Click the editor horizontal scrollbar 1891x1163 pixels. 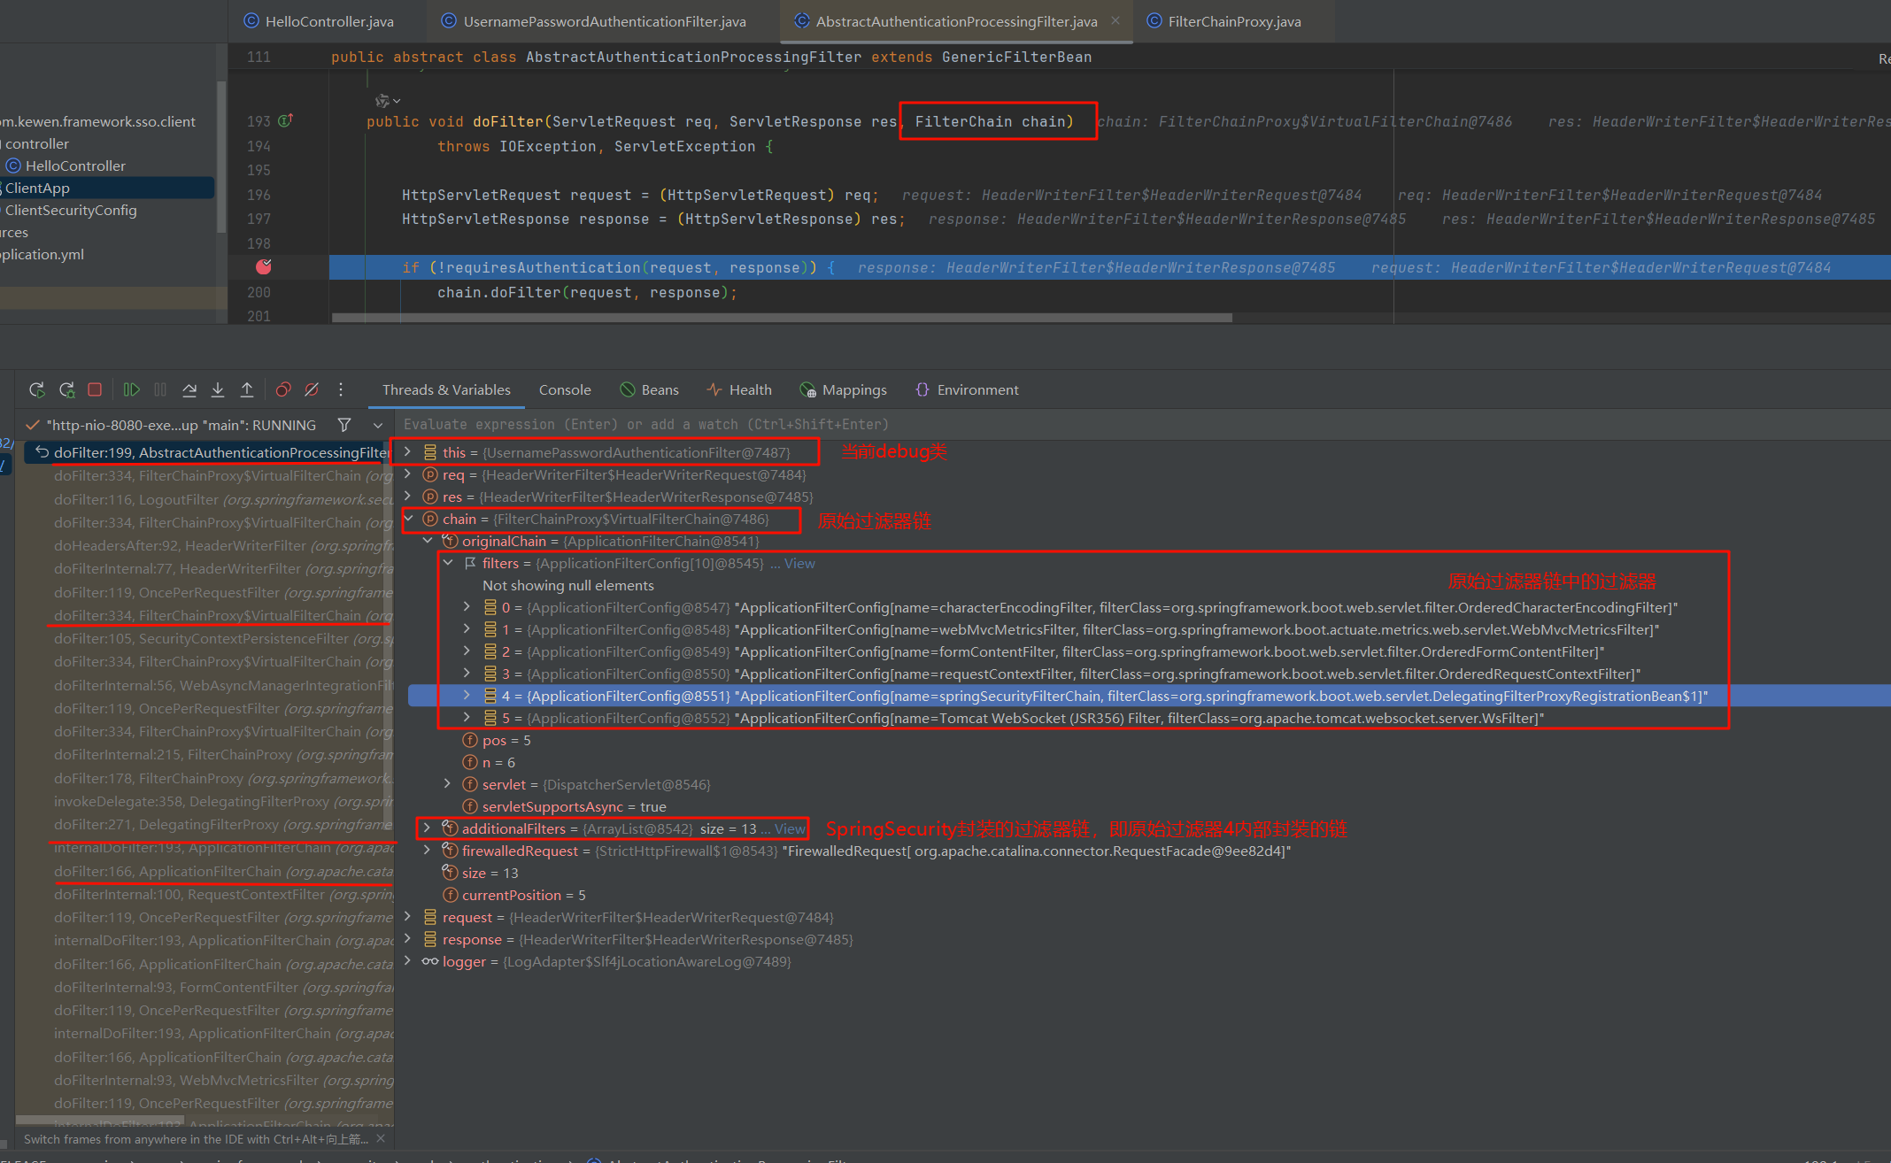[782, 317]
